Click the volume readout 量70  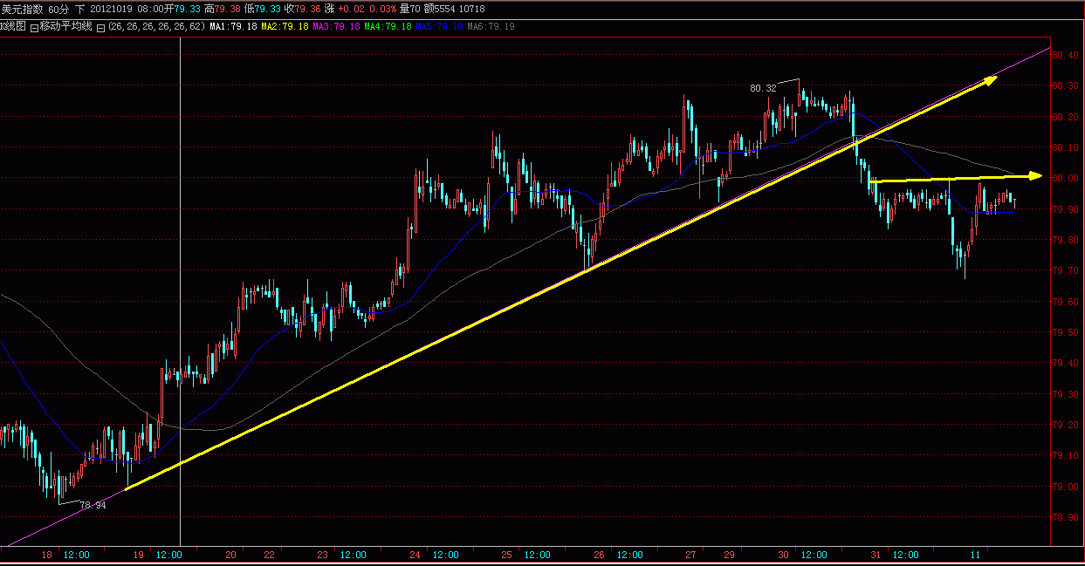pos(410,9)
